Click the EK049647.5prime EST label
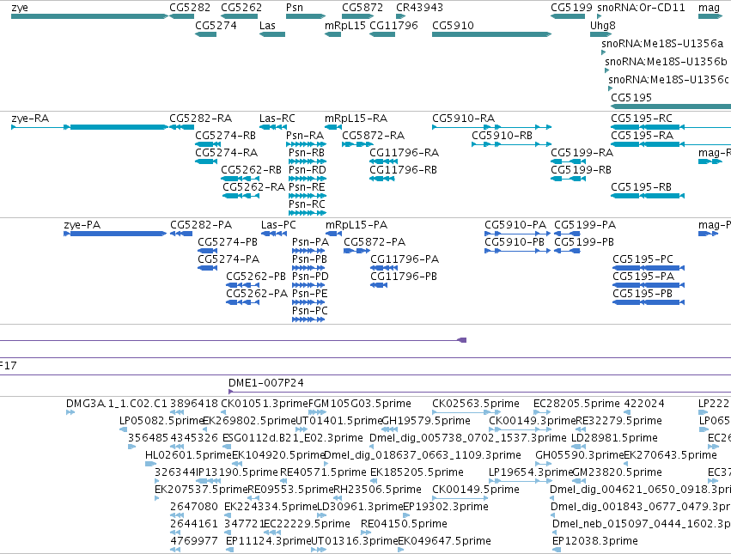731x554 pixels. [444, 540]
